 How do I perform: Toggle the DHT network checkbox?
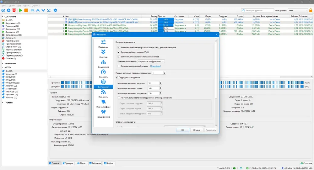[119, 48]
